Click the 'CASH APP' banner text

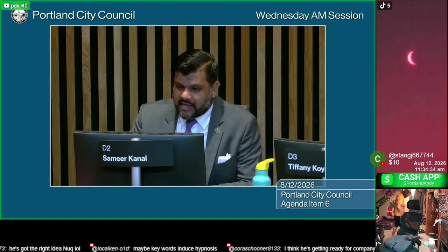(x=419, y=177)
